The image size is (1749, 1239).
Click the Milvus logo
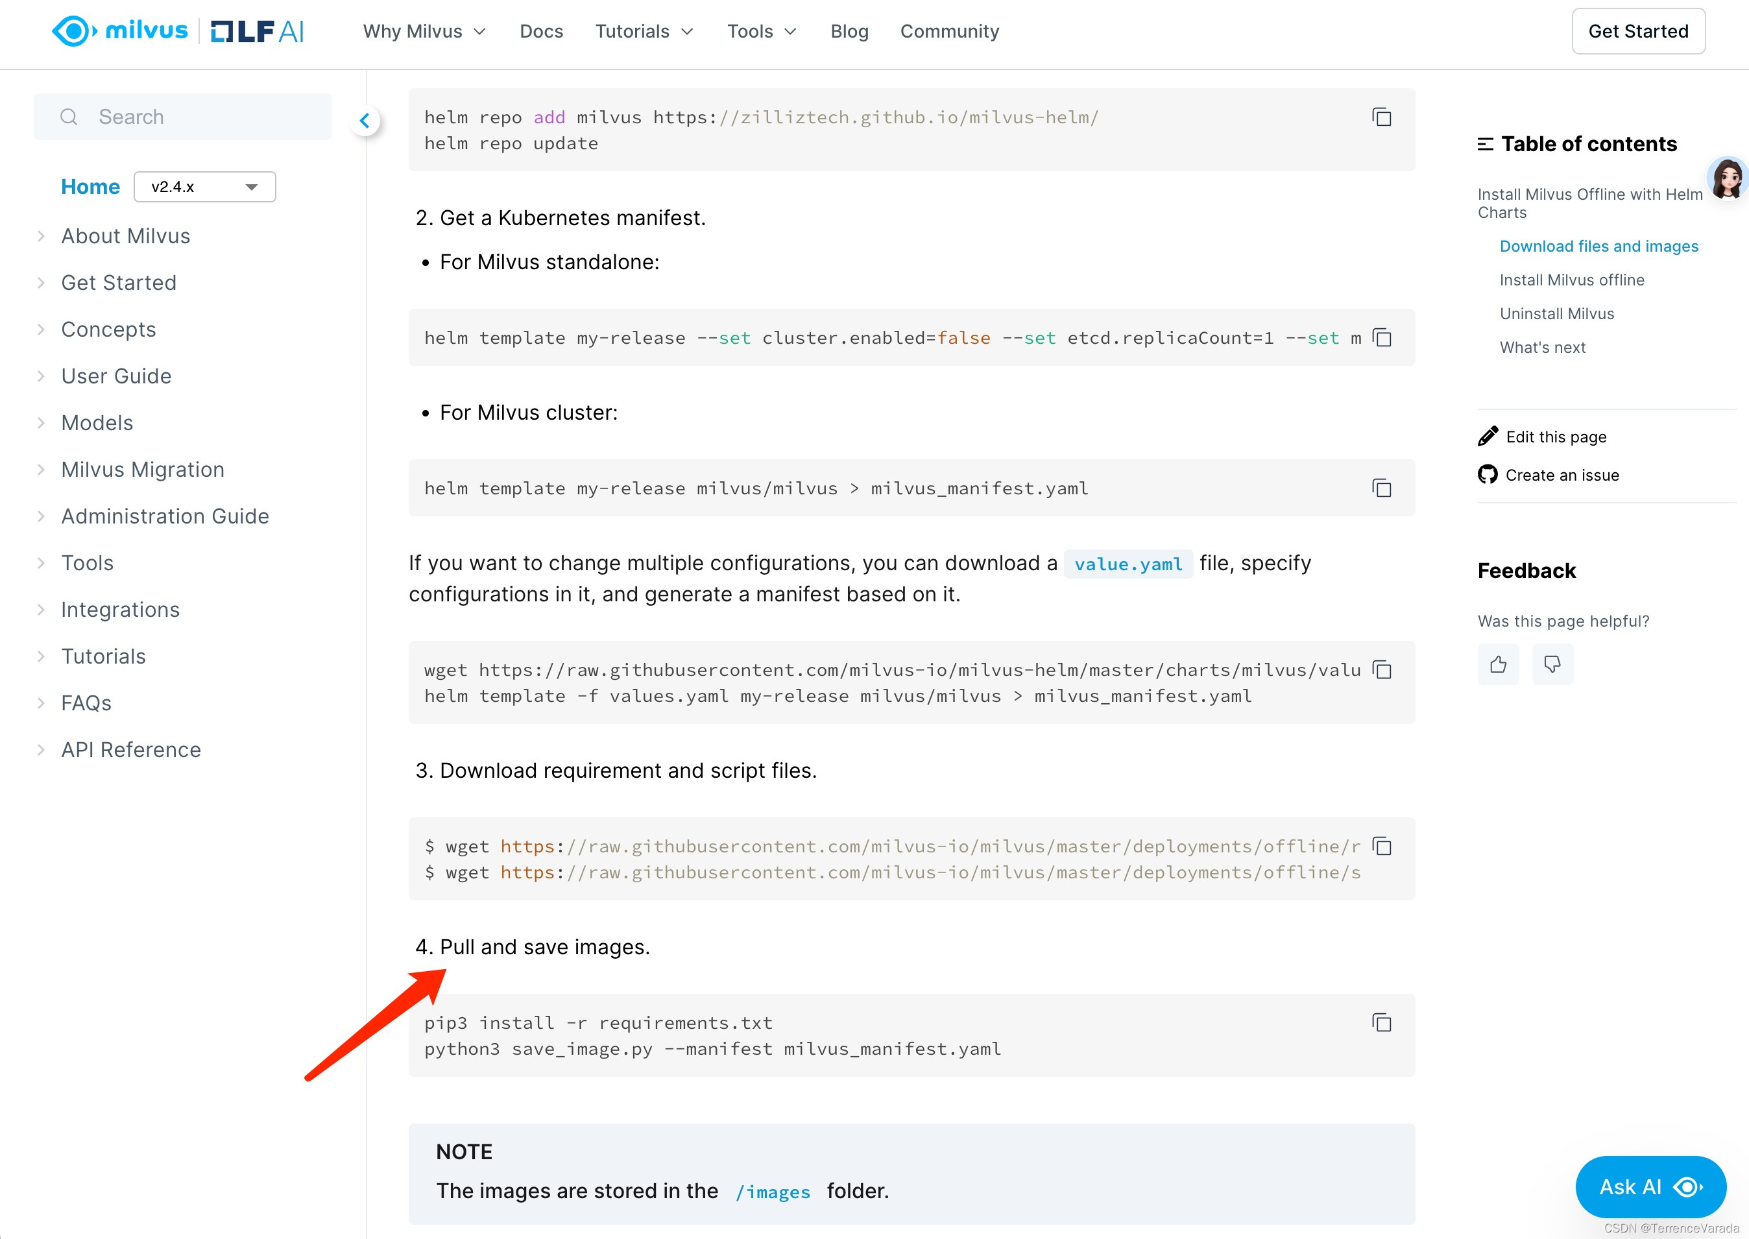pos(121,31)
